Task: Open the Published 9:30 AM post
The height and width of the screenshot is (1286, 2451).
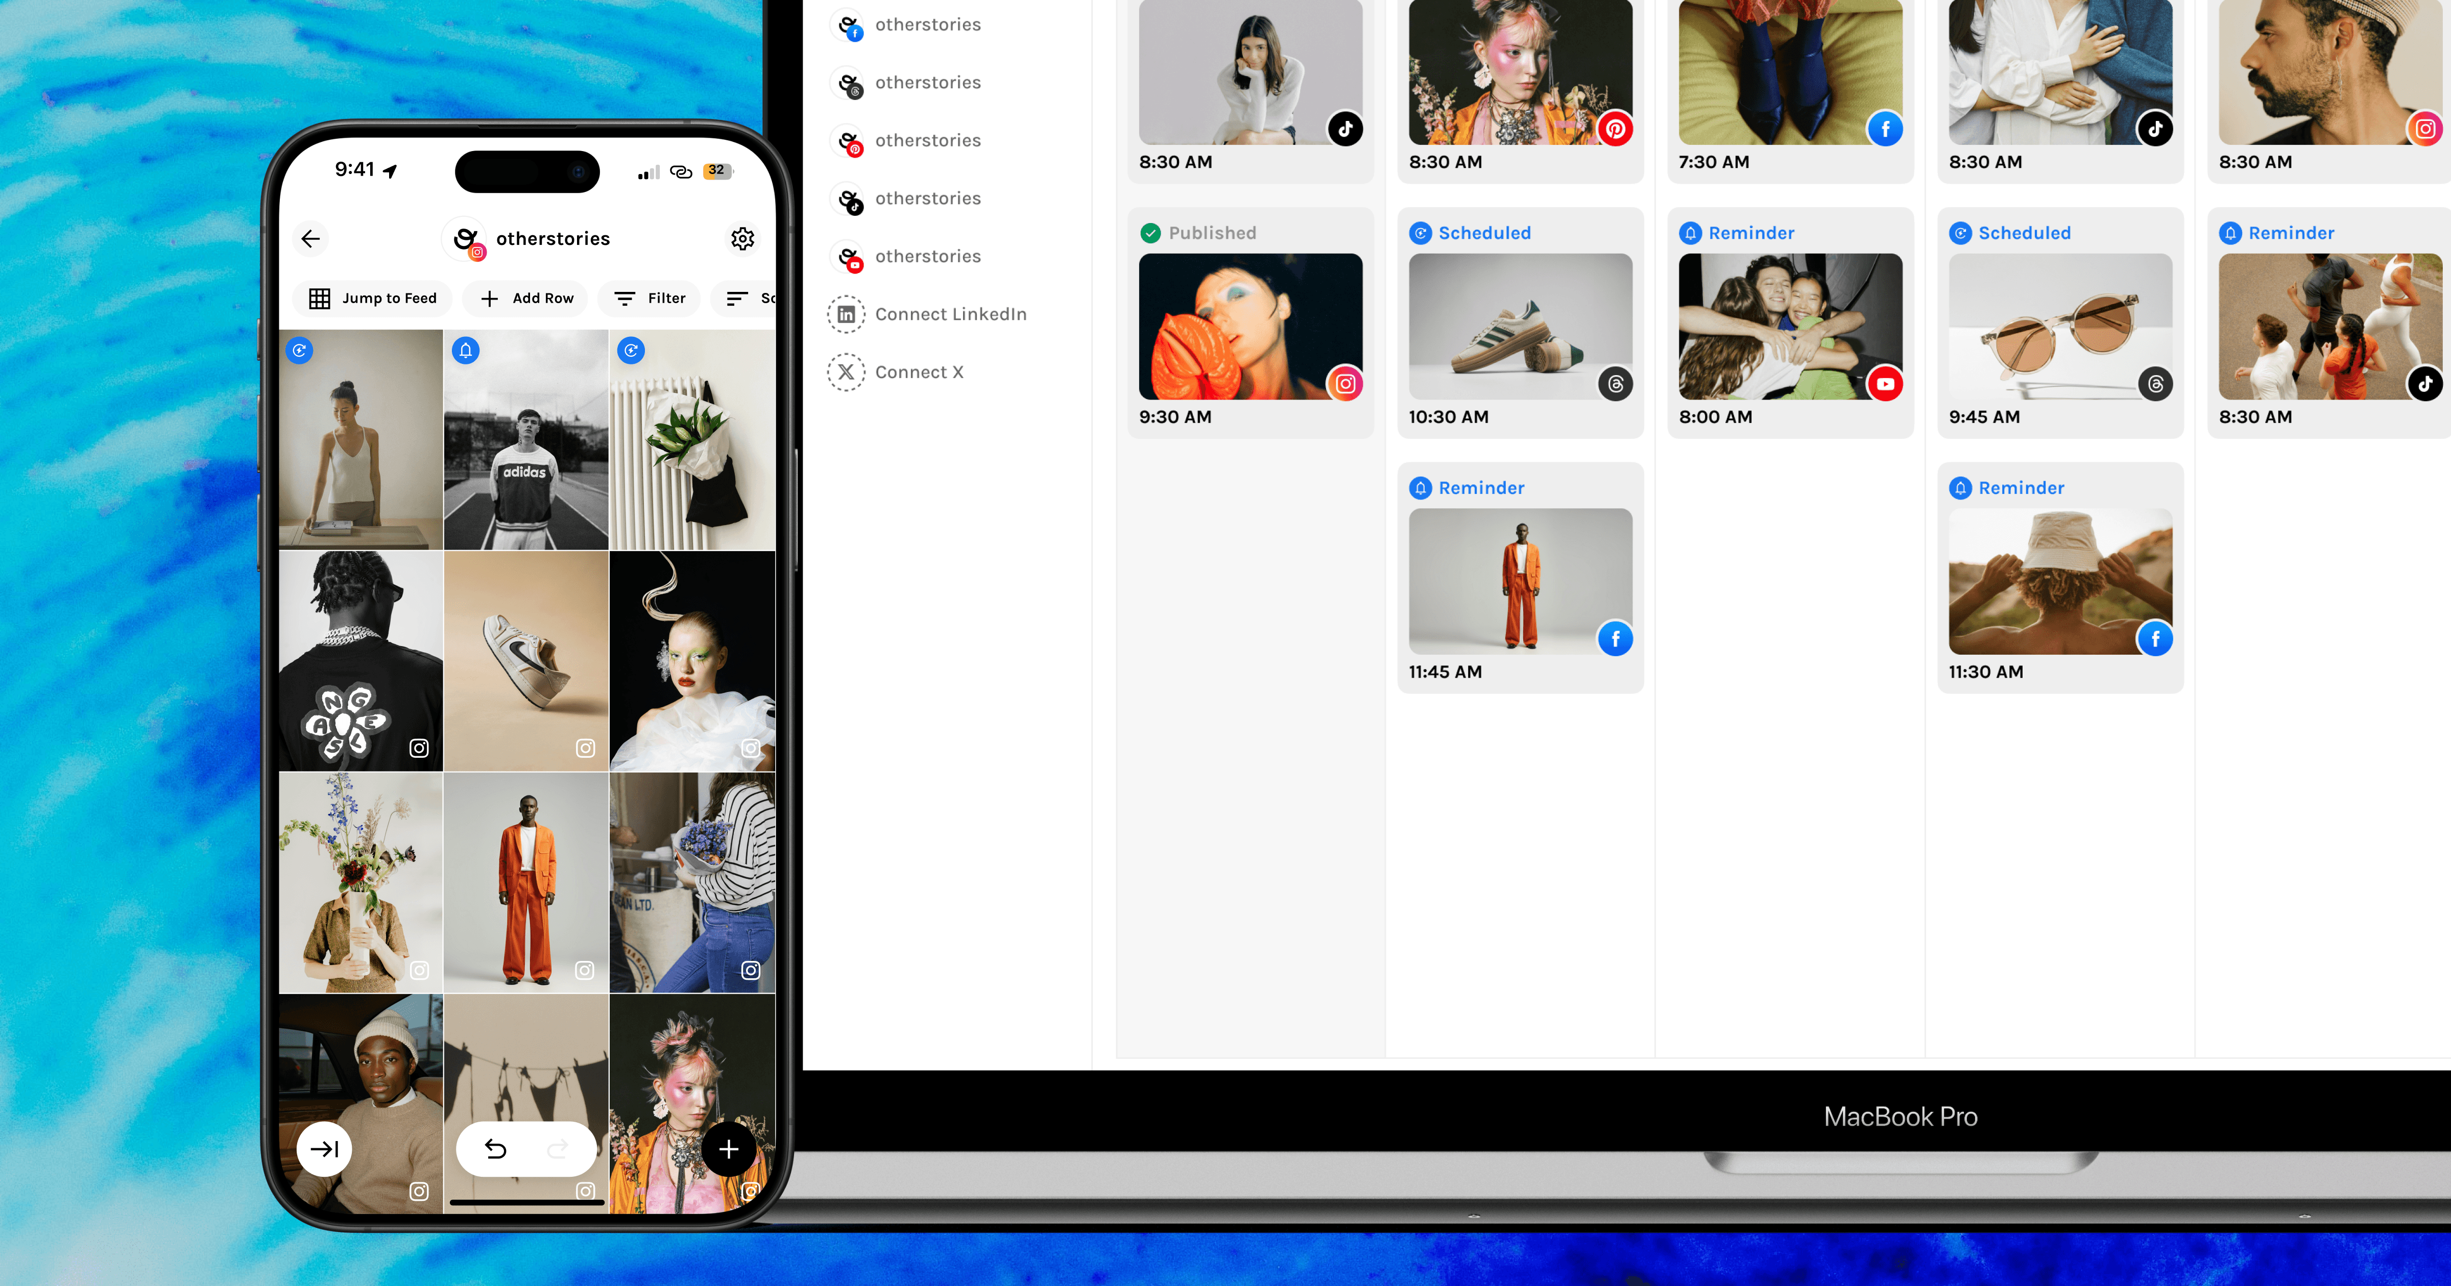Action: (1249, 327)
